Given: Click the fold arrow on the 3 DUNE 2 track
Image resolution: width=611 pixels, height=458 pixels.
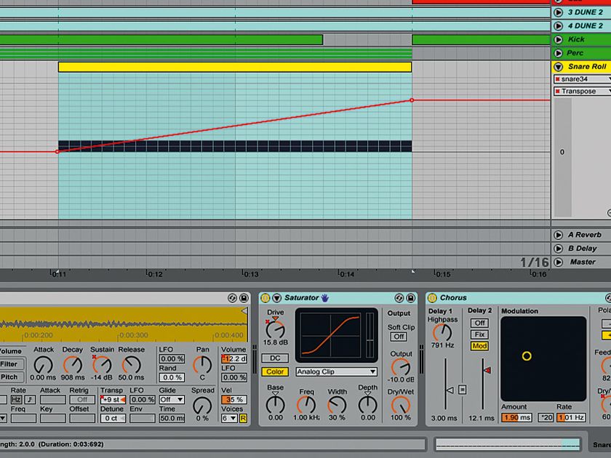Looking at the screenshot, I should coord(558,14).
